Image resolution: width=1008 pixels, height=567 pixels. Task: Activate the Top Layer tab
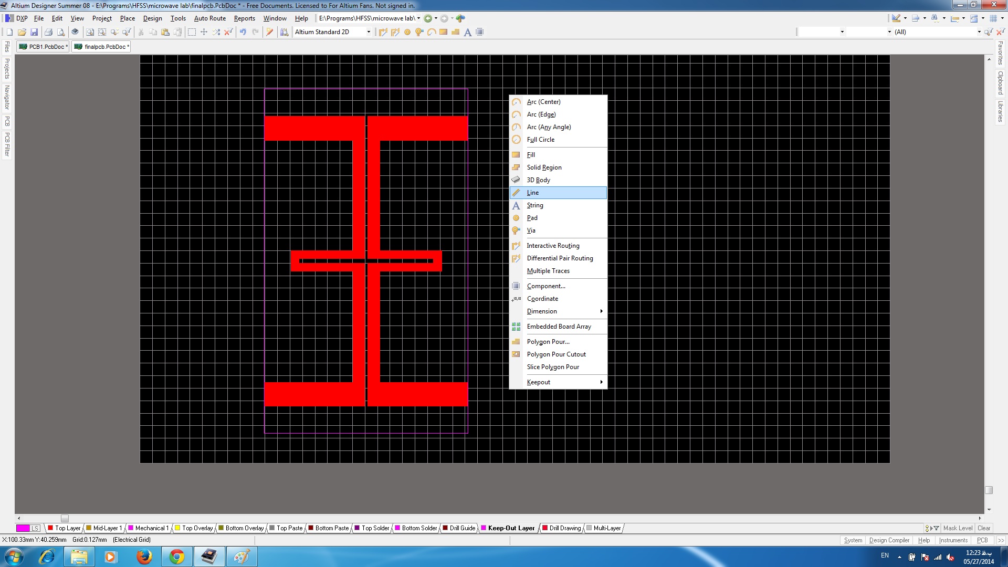click(68, 528)
